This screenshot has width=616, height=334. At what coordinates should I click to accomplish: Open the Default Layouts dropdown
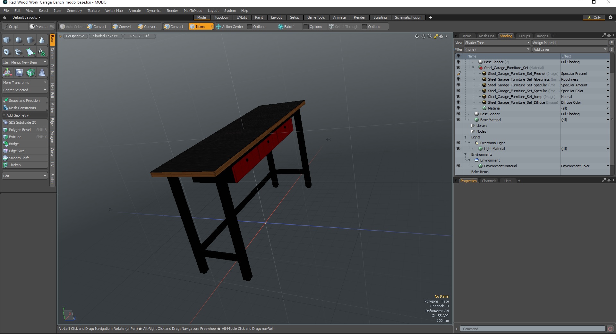pos(26,17)
